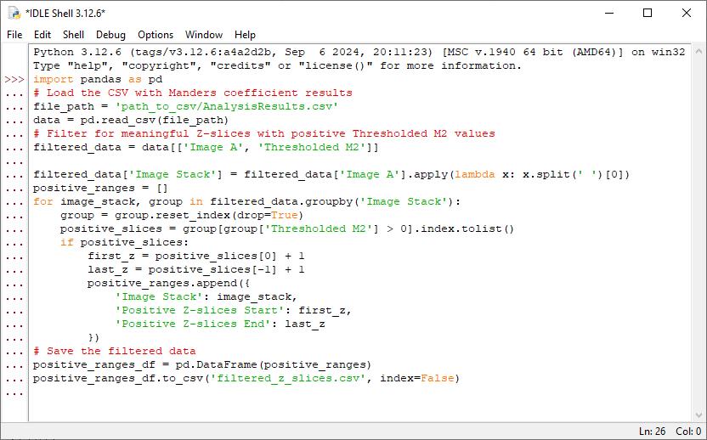707x440 pixels.
Task: Click the scrollbar down arrow
Action: point(699,415)
